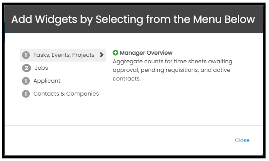269x161 pixels.
Task: Click the count badge beside Contacts & Companies
Action: tap(26, 94)
